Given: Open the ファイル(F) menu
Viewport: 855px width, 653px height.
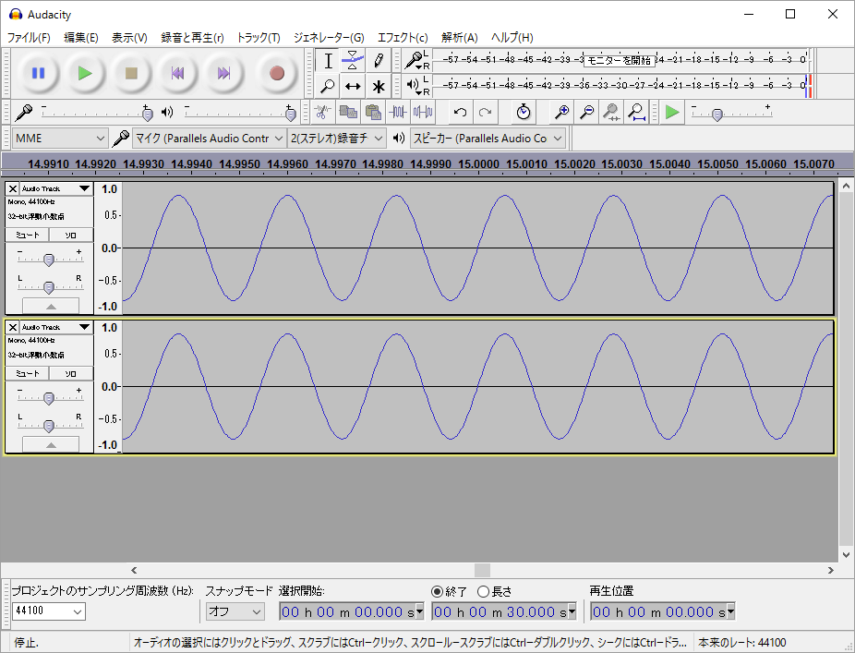Looking at the screenshot, I should coord(29,38).
